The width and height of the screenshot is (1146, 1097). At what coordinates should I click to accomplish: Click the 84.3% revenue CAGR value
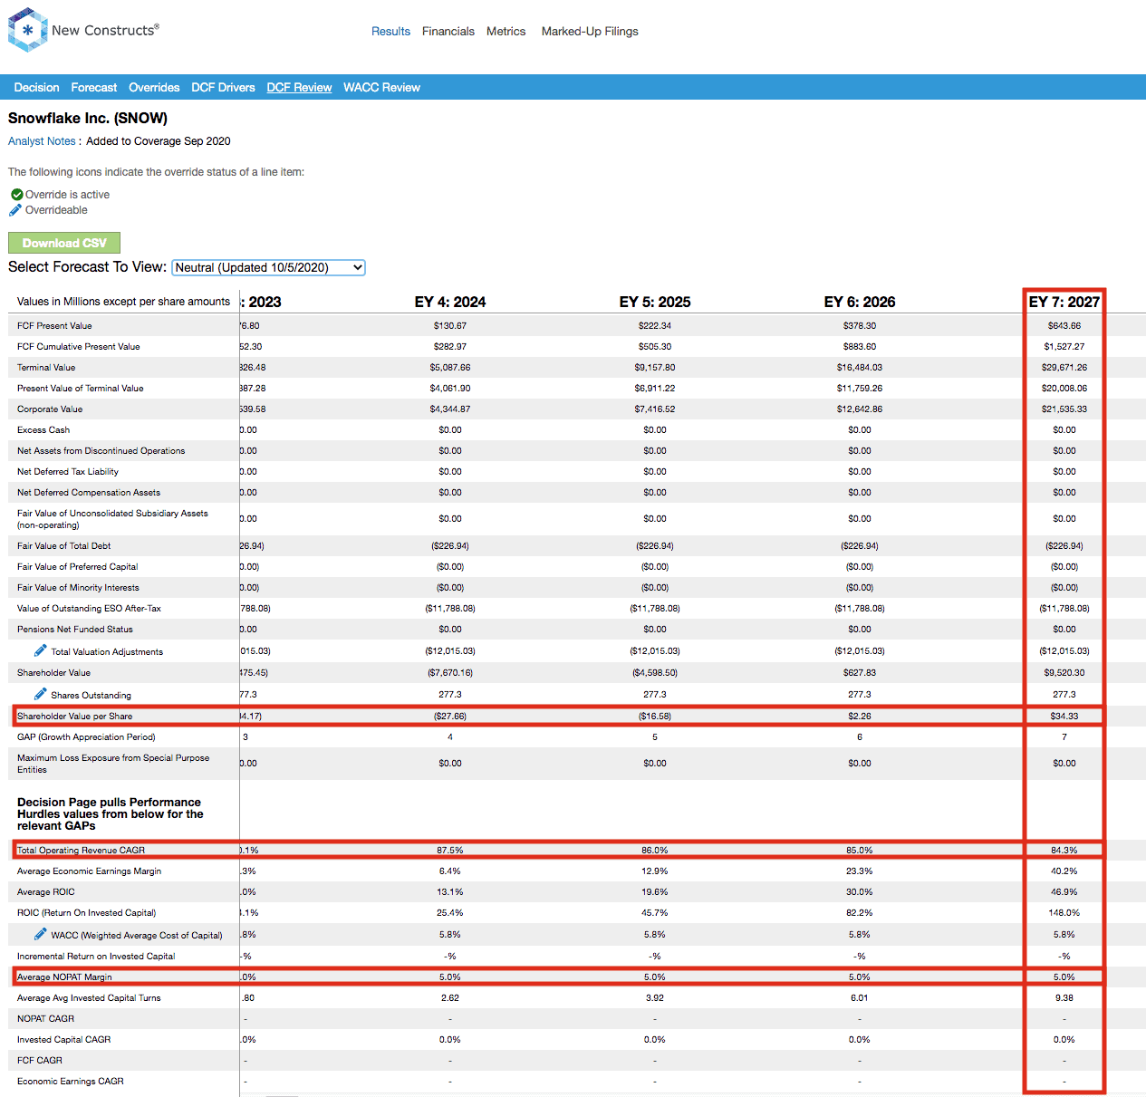click(1064, 851)
